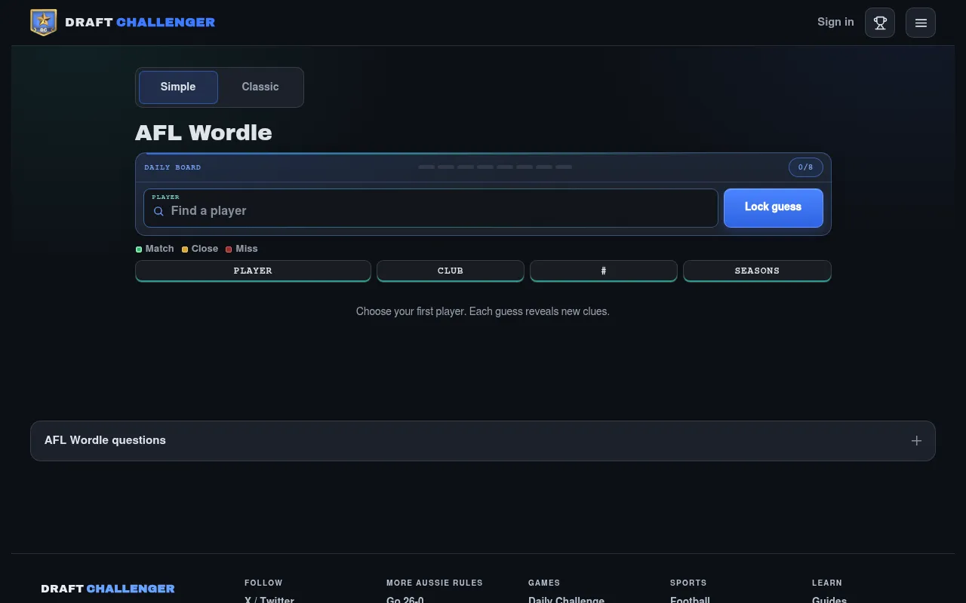This screenshot has height=603, width=966.
Task: Click the Sign in link
Action: (x=835, y=22)
